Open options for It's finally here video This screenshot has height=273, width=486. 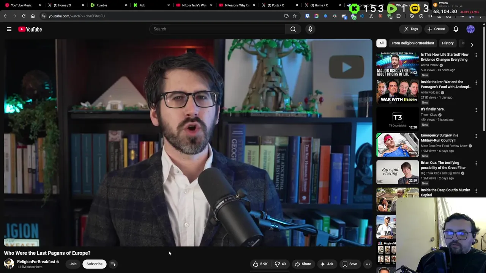point(476,110)
